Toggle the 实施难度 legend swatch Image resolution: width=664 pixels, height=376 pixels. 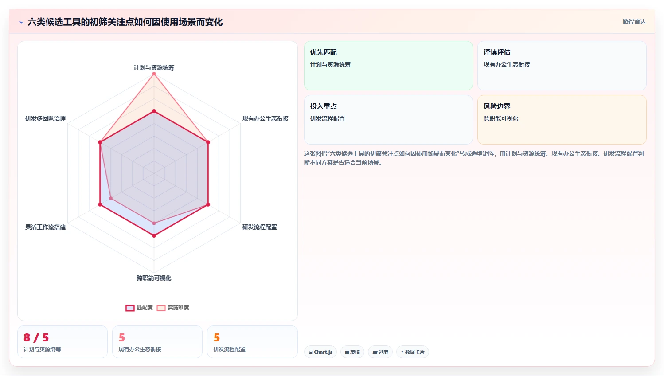tap(161, 308)
